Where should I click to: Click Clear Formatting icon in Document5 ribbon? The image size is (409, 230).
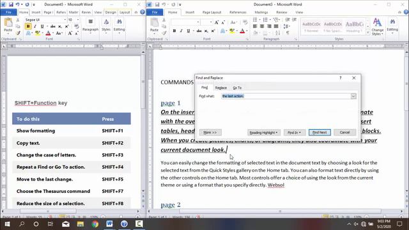click(77, 26)
